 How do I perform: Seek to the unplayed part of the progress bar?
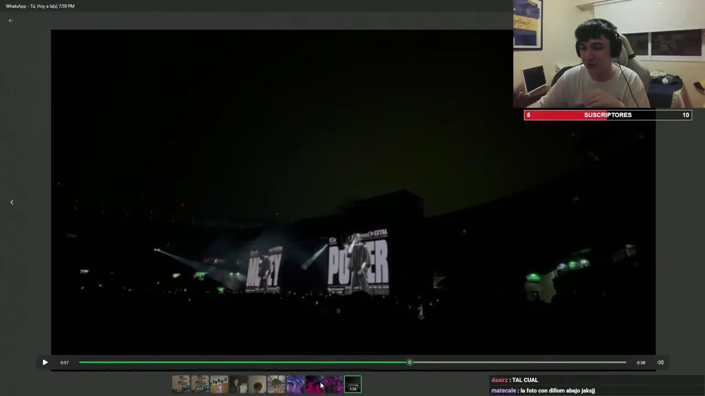(519, 362)
